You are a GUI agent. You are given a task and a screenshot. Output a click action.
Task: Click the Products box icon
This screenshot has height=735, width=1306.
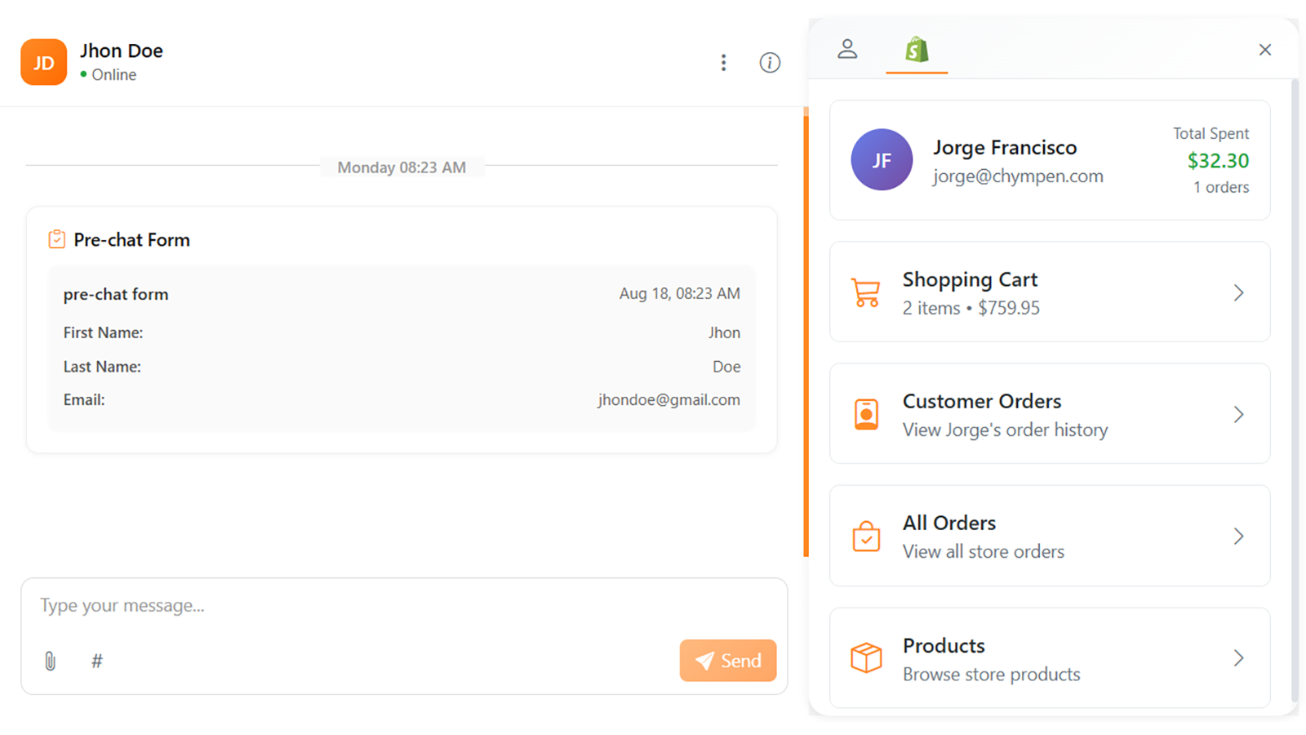[x=865, y=658]
